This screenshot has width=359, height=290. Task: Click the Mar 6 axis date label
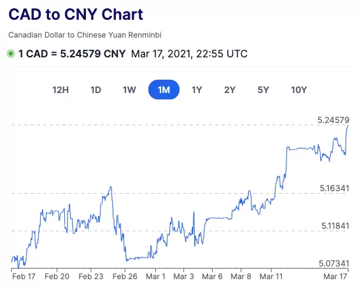(x=212, y=277)
